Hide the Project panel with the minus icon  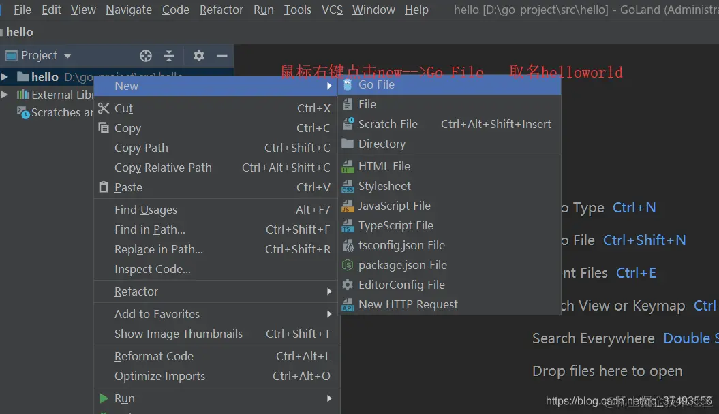click(222, 56)
